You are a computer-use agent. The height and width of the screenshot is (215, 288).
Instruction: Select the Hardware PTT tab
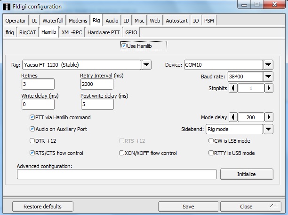104,32
